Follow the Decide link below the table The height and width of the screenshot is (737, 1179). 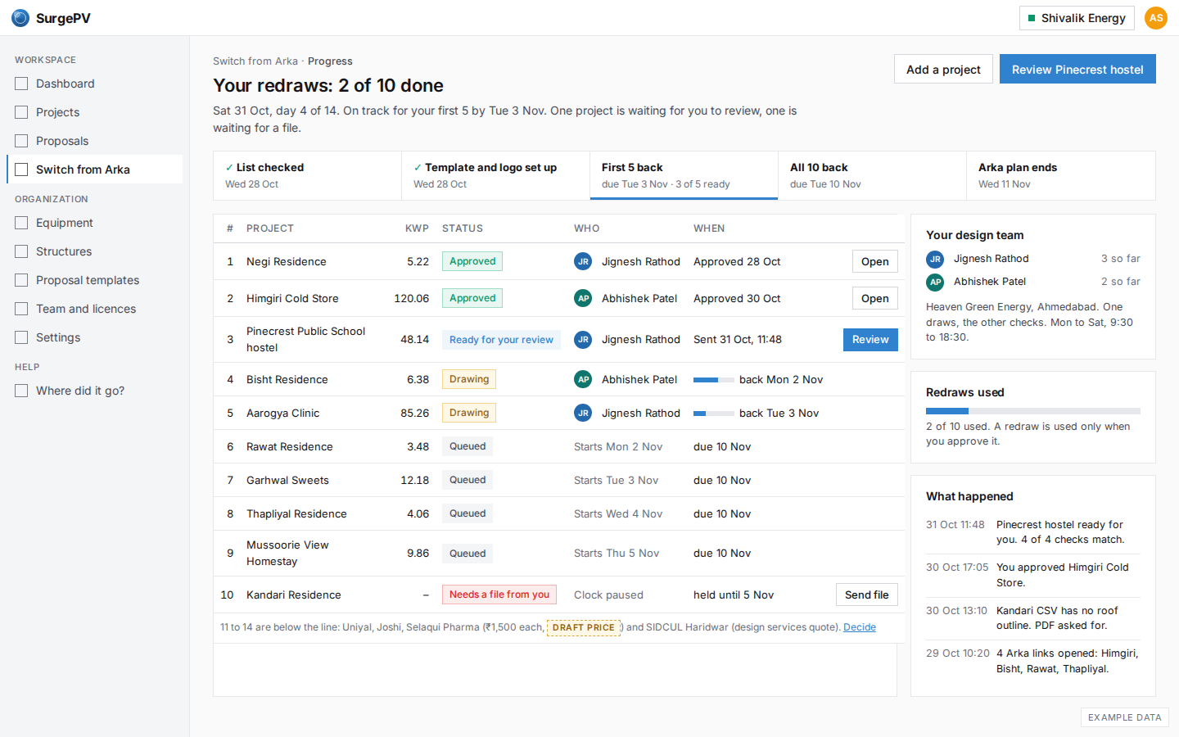click(860, 627)
